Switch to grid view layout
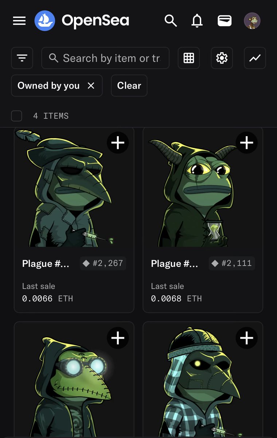277x438 pixels. 189,58
